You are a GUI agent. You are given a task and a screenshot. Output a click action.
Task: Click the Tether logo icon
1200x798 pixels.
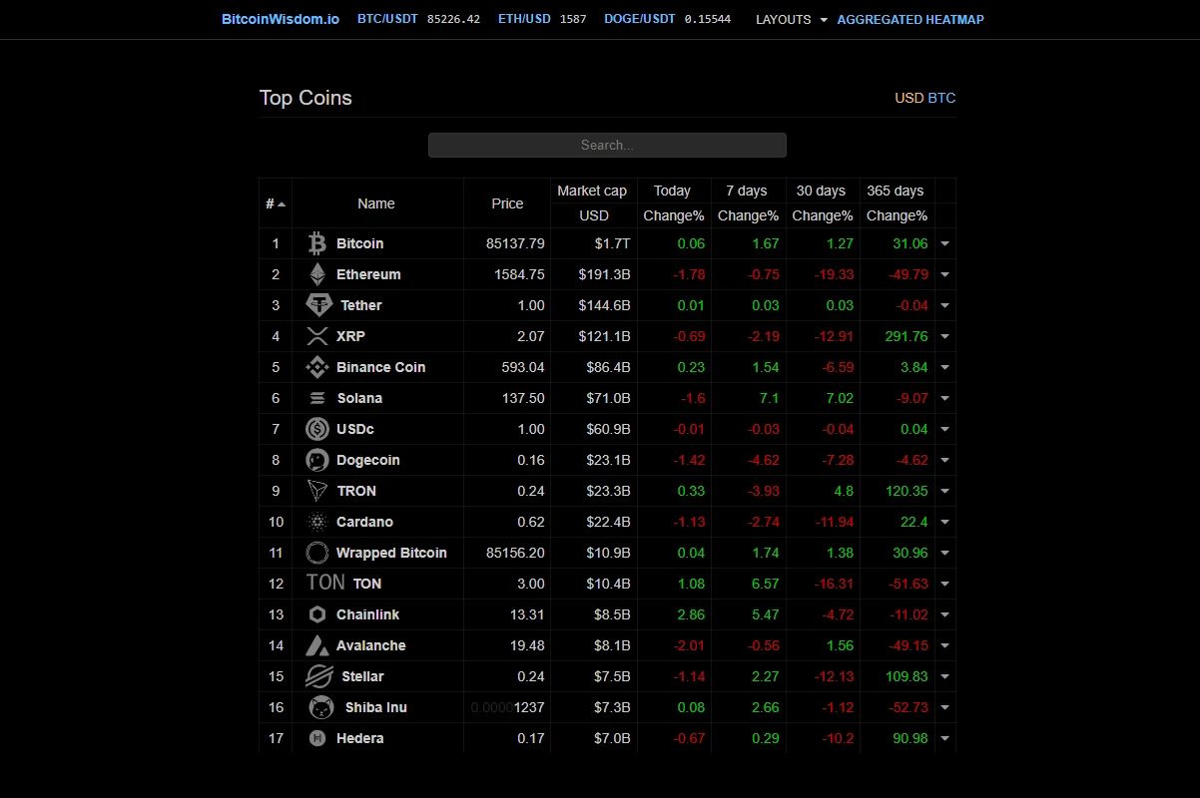319,305
